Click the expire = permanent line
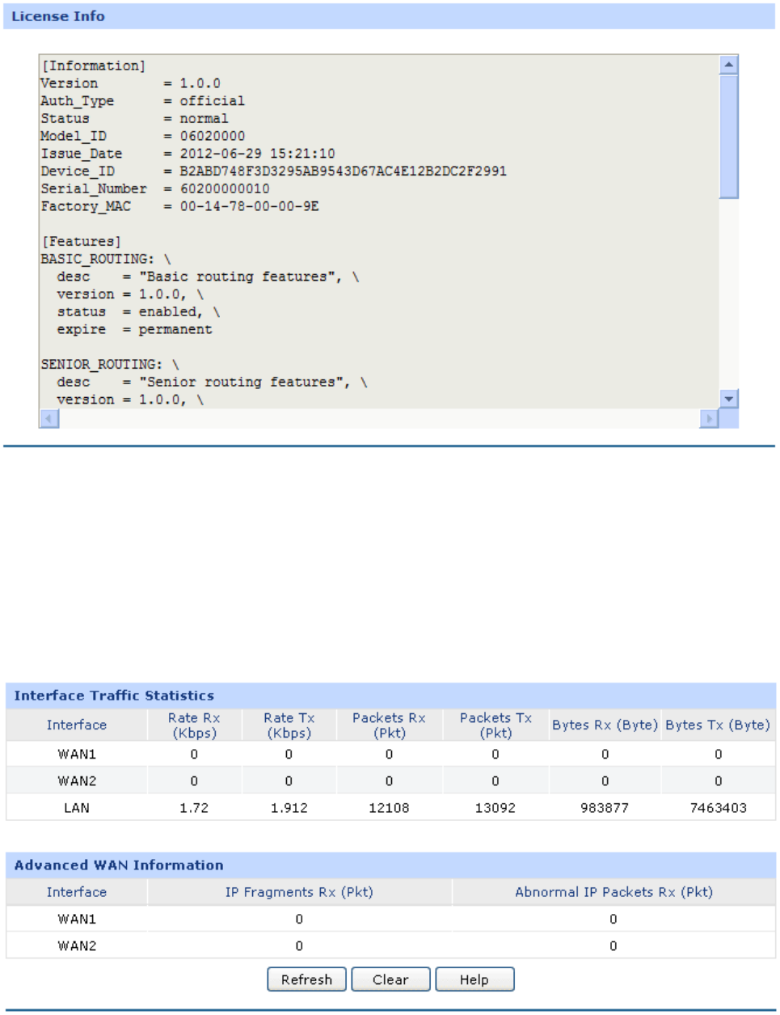 pos(134,330)
